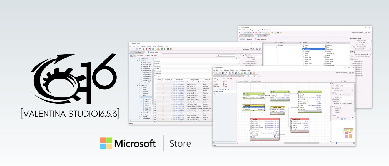The image size is (389, 166).
Task: Click the chat bubble icon in the diagram window toolbar
Action: click(353, 73)
